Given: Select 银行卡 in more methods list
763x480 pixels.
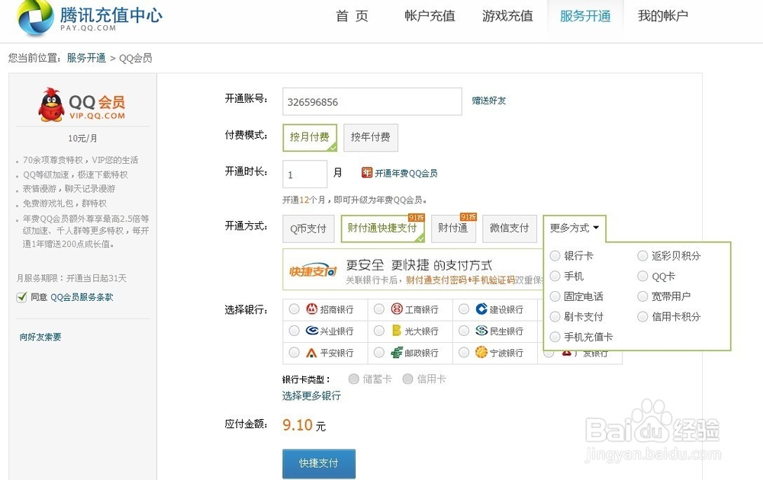Looking at the screenshot, I should [555, 255].
